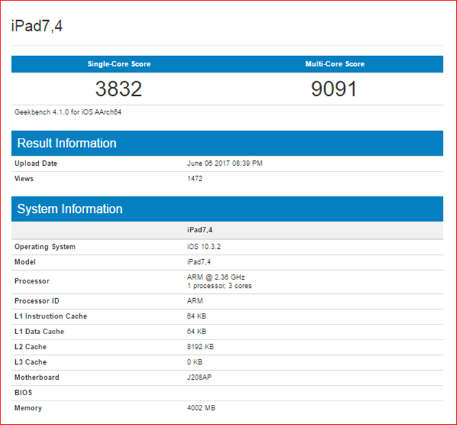Click Geekbench 4.1.0 for iOS AArch64 text
The image size is (457, 425).
[68, 112]
